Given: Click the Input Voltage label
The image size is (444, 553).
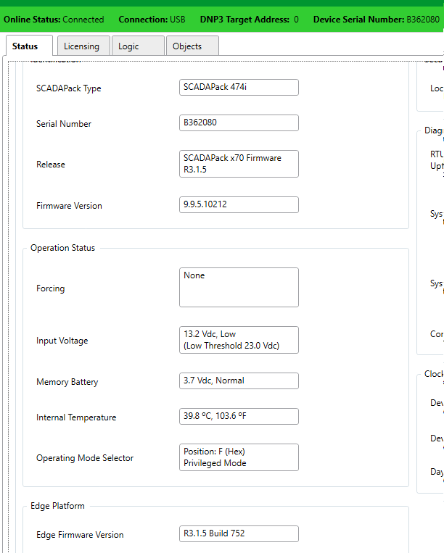Looking at the screenshot, I should (x=62, y=341).
